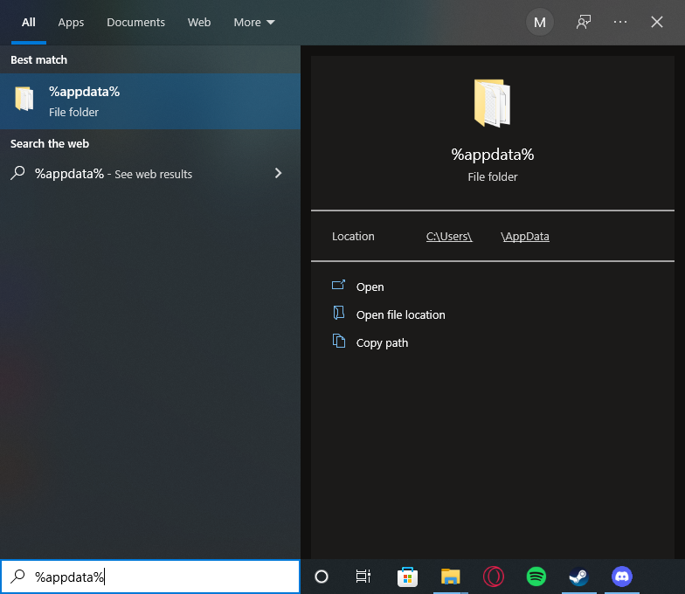Viewport: 685px width, 594px height.
Task: Open the \AppData location link
Action: tap(524, 236)
